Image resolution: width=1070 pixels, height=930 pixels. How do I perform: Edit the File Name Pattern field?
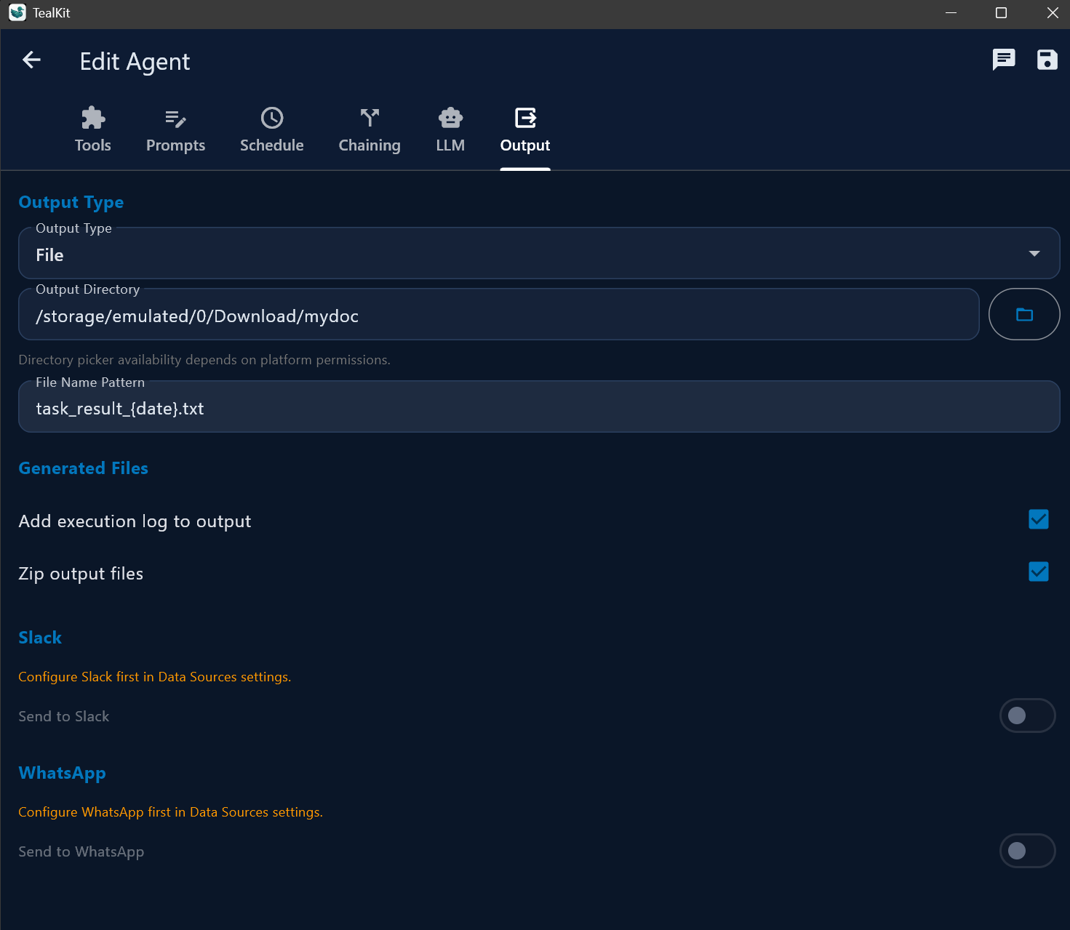(539, 407)
